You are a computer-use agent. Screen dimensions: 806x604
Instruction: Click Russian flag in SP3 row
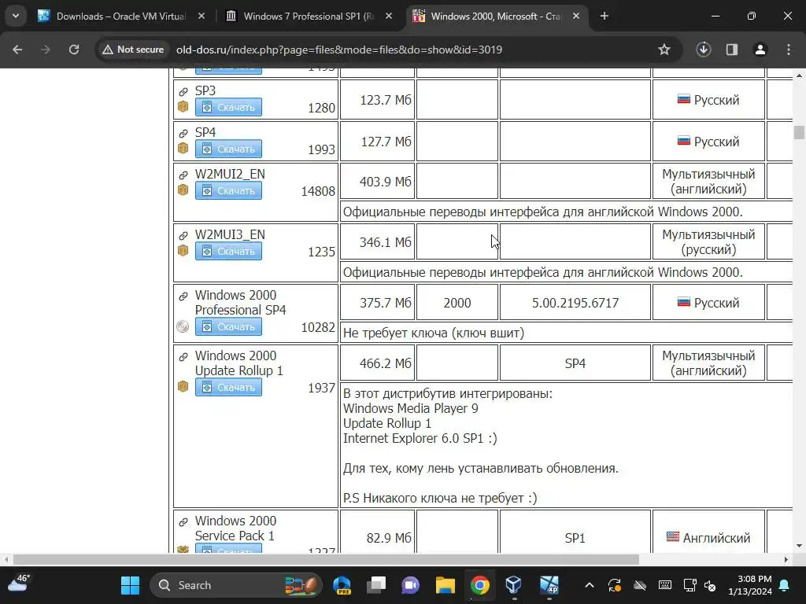(684, 99)
